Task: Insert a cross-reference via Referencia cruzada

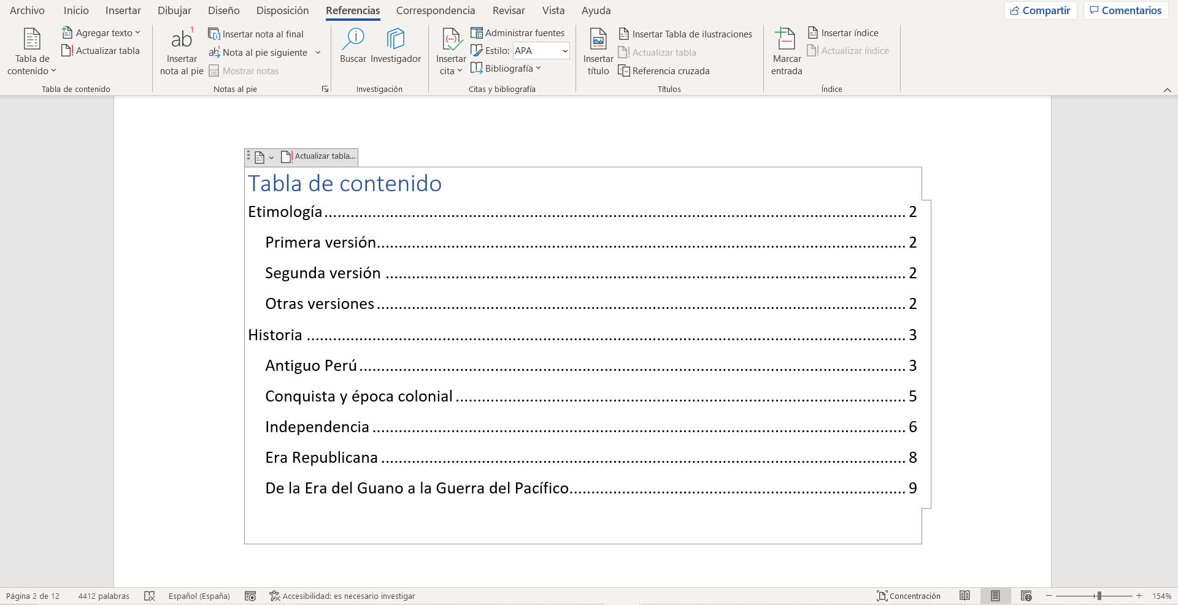Action: click(663, 70)
